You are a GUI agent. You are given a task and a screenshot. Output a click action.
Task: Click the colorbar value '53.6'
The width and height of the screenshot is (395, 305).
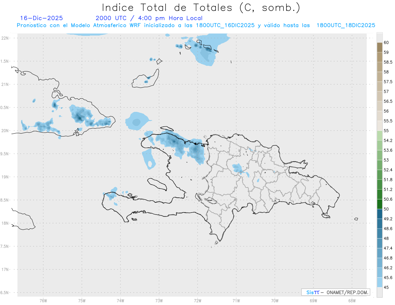pos(388,150)
